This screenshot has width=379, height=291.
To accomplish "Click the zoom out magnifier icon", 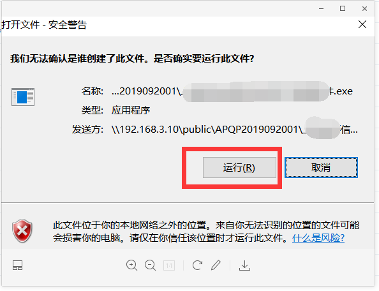I will pyautogui.click(x=150, y=265).
